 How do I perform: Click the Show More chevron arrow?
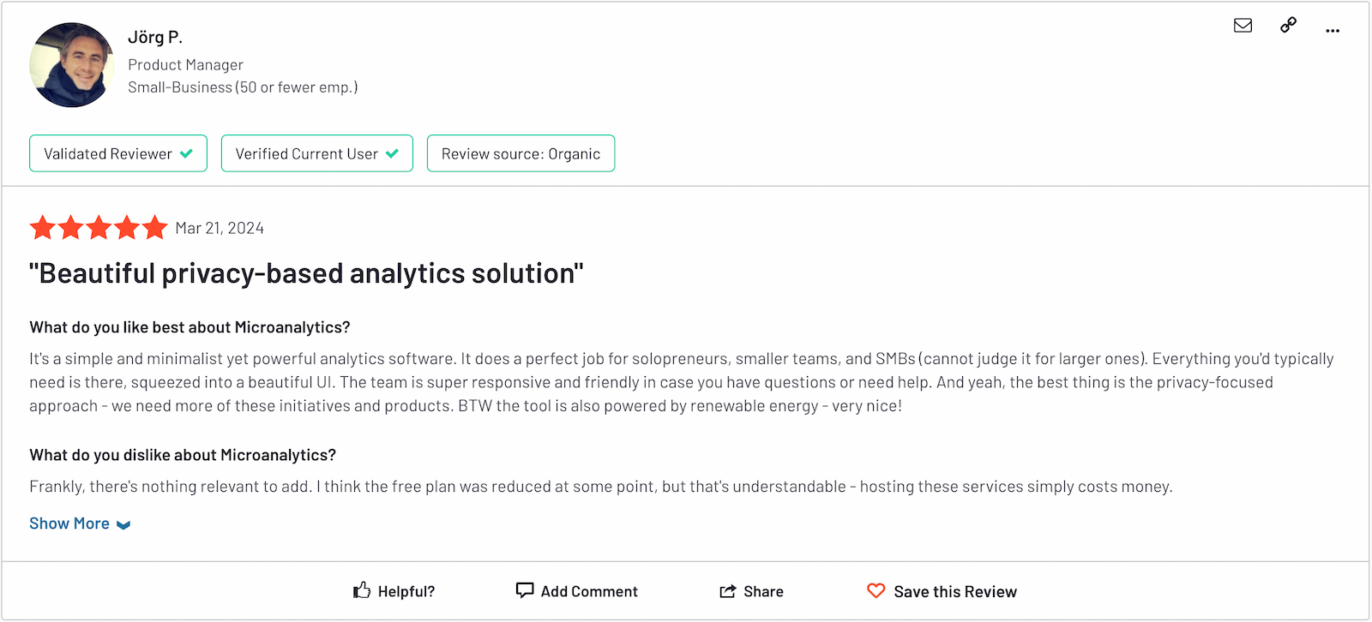123,523
